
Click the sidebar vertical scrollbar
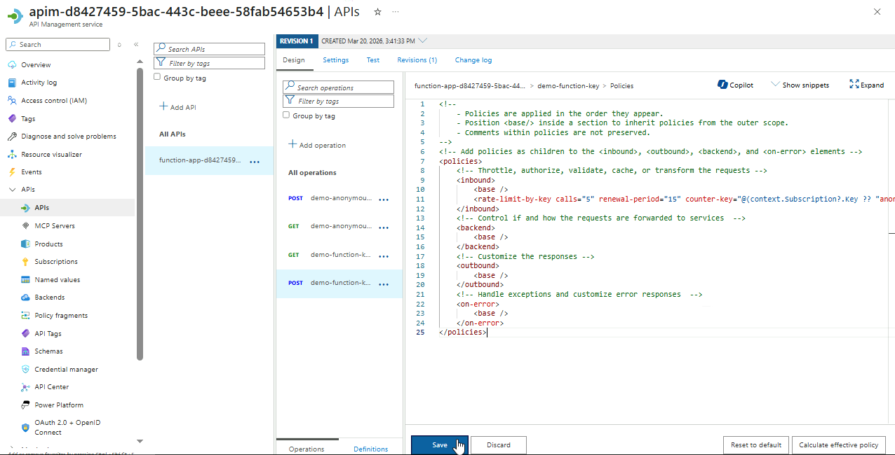tap(140, 210)
